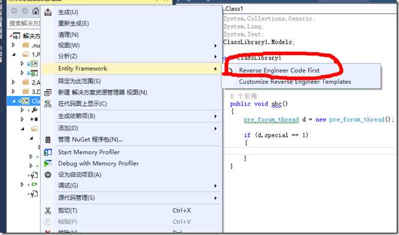Expand the 2.A folder node
The height and width of the screenshot is (235, 399).
point(13,82)
